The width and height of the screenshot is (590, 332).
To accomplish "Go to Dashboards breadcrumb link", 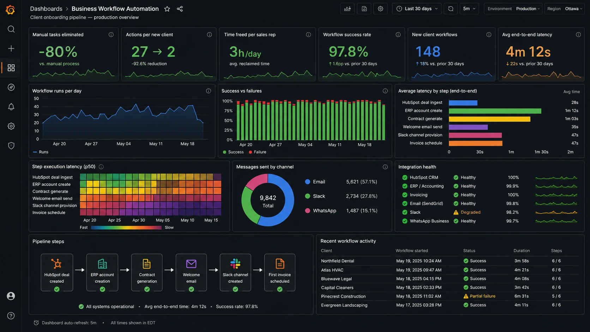I will click(46, 9).
